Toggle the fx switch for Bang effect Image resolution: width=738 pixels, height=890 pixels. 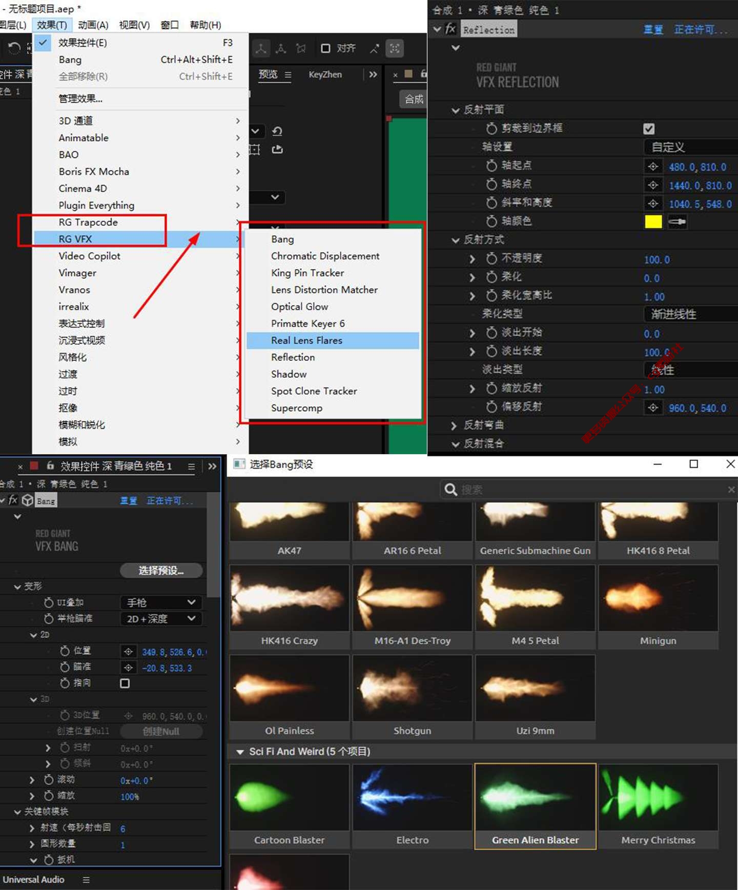(x=13, y=500)
